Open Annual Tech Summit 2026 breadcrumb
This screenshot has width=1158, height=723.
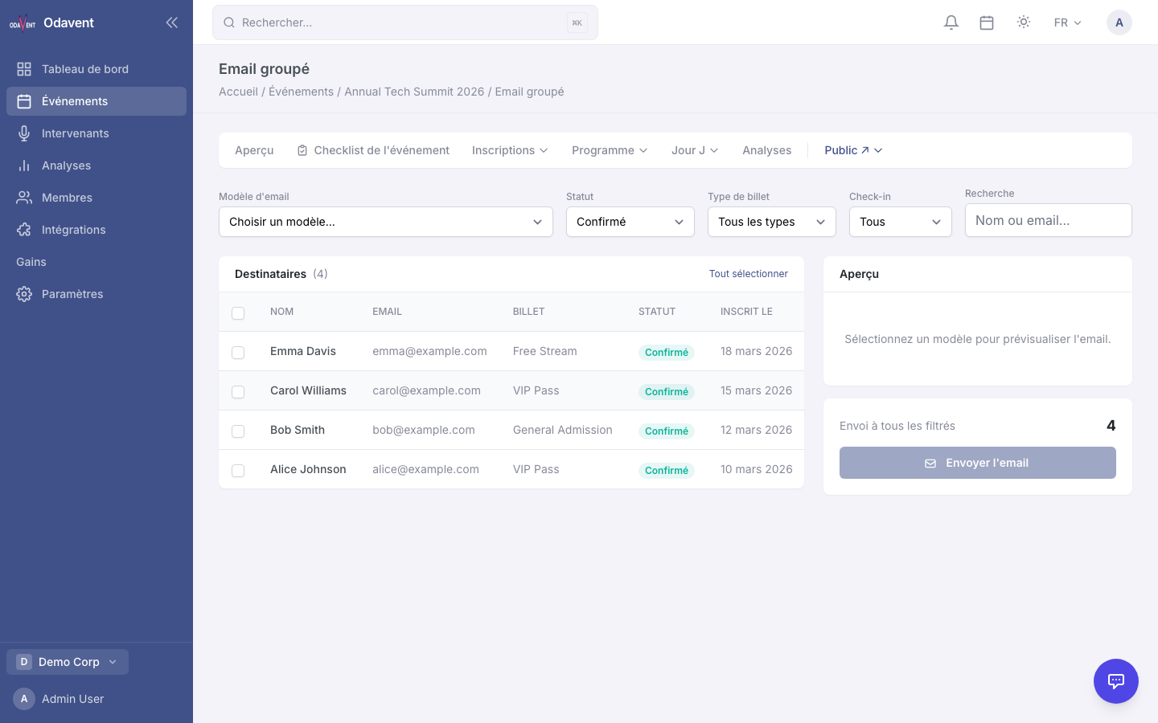pyautogui.click(x=414, y=92)
